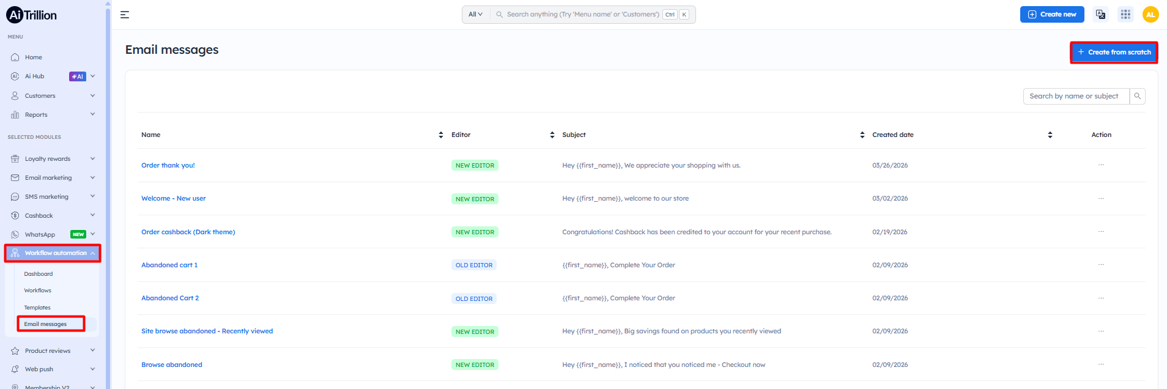Click the hamburger menu collapse icon
1167x389 pixels.
pos(125,15)
